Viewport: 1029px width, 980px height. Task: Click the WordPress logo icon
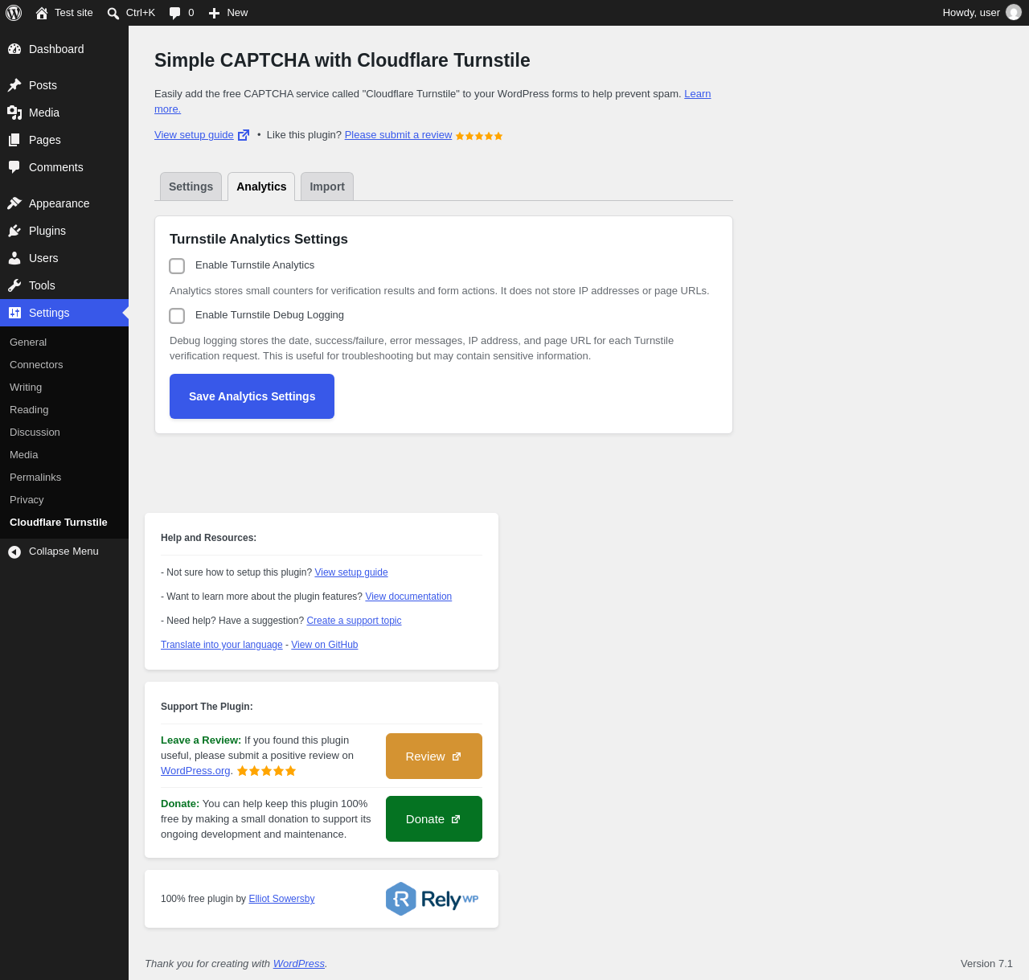(x=14, y=13)
